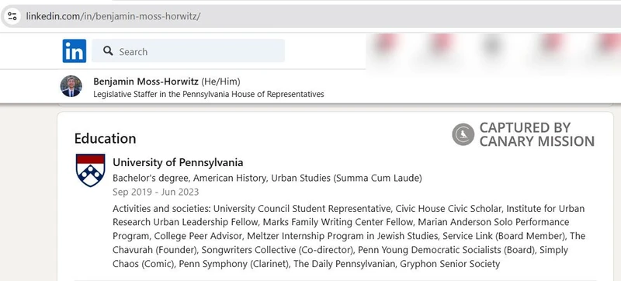
Task: Click the Activities and societies paragraph
Action: 349,236
